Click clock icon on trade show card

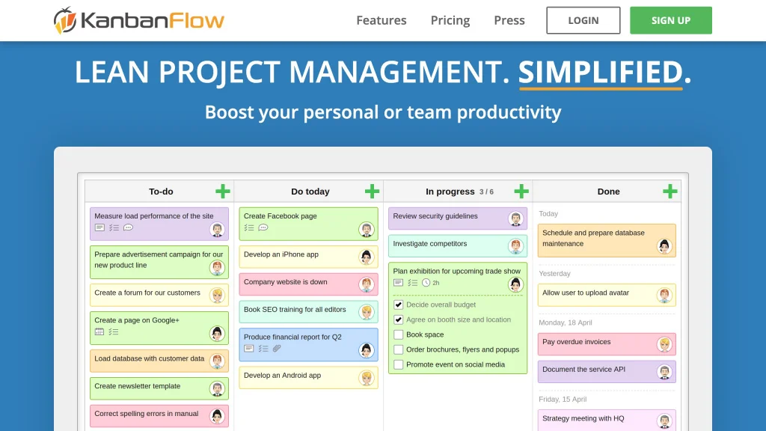click(x=426, y=283)
